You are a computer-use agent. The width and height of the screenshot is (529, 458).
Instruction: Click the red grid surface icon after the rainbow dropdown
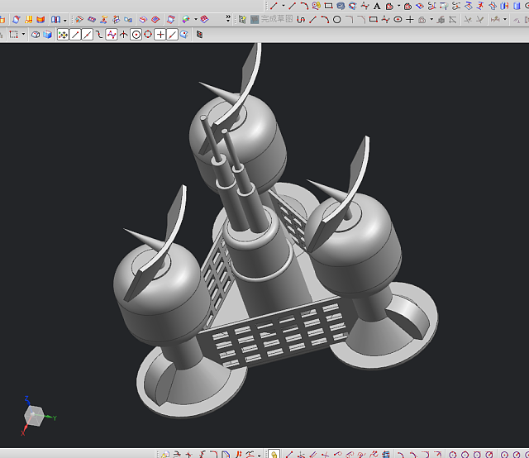tap(204, 19)
